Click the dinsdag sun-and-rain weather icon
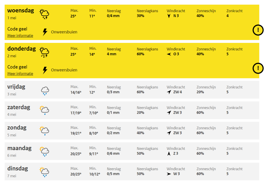 [x=44, y=172]
